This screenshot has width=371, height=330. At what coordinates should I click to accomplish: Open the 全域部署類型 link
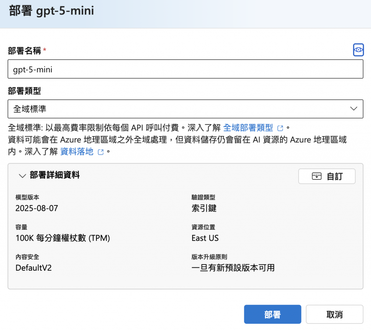248,128
